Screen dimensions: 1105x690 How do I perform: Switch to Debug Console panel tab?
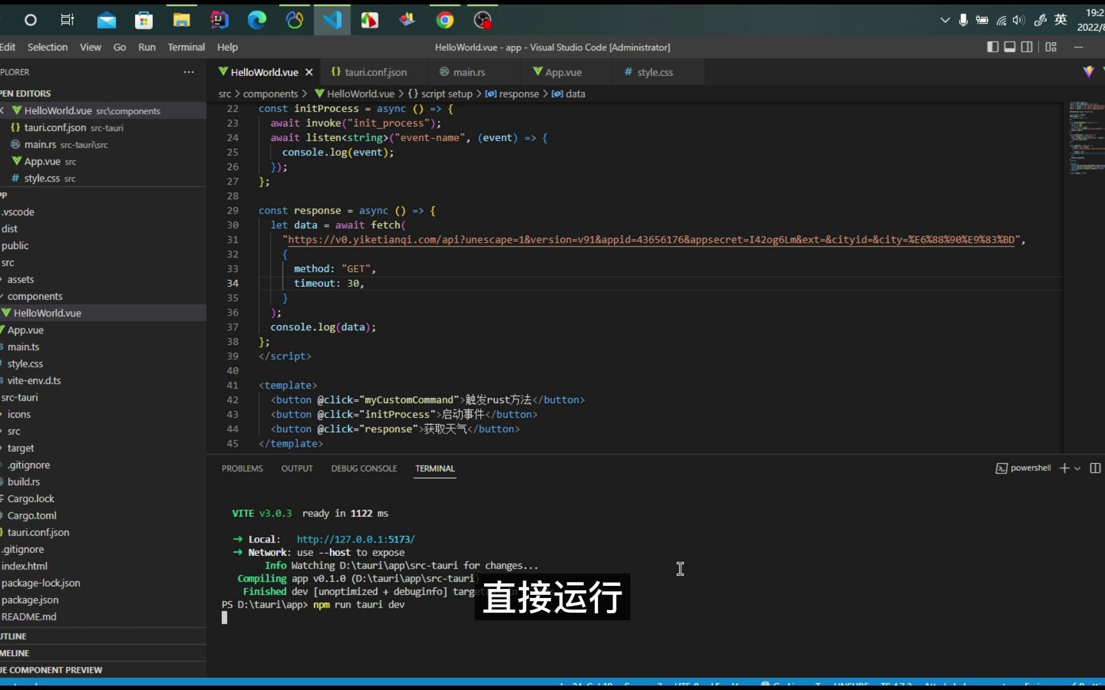pyautogui.click(x=364, y=468)
